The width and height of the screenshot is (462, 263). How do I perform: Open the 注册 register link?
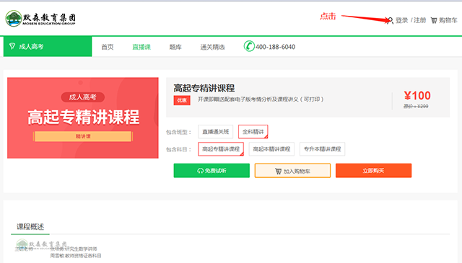420,20
